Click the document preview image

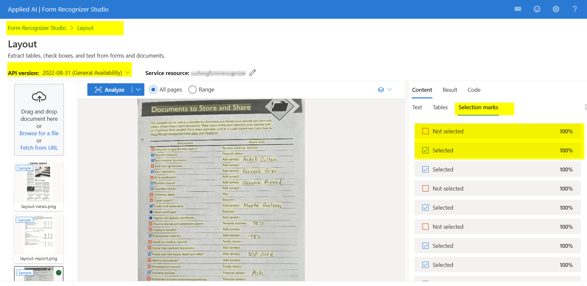point(221,190)
